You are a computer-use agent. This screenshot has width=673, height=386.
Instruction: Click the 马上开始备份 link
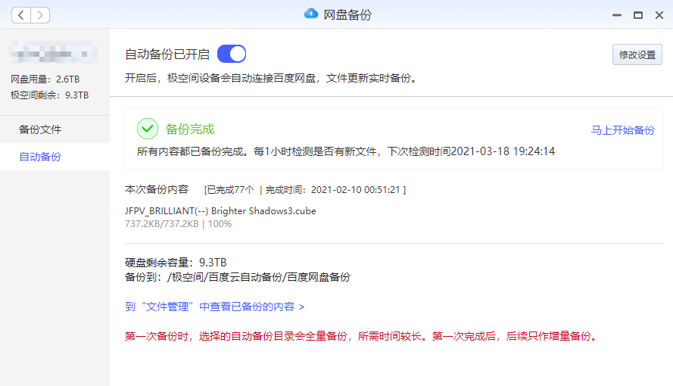(622, 130)
